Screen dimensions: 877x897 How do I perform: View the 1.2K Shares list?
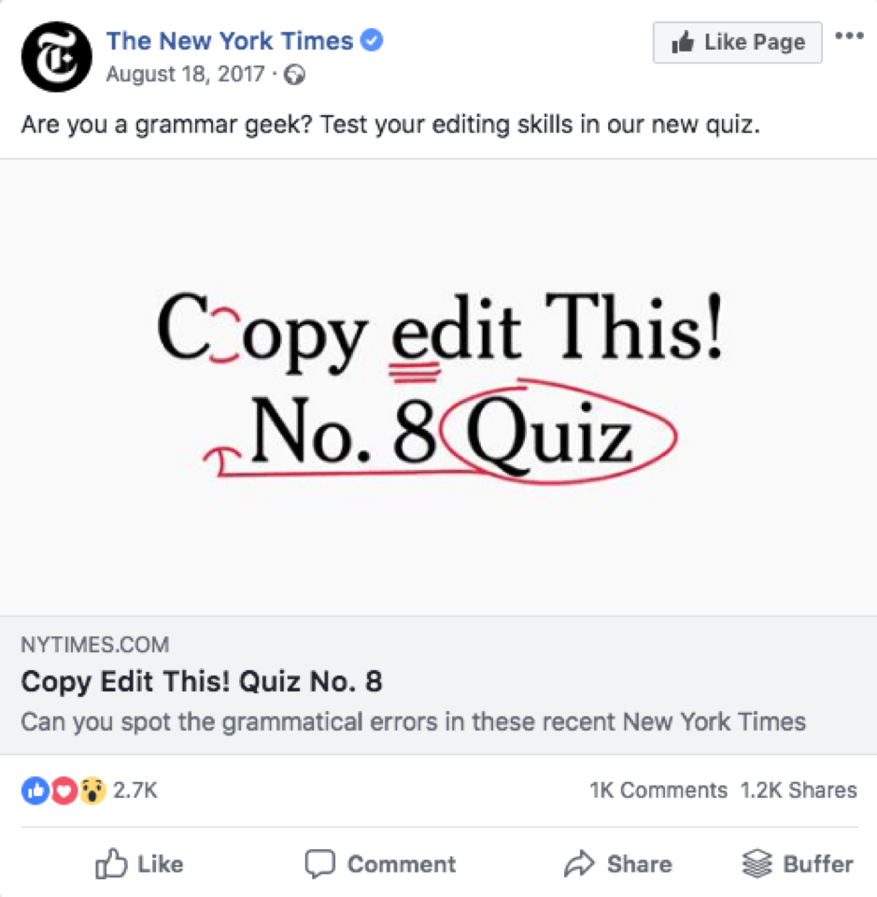(x=799, y=790)
